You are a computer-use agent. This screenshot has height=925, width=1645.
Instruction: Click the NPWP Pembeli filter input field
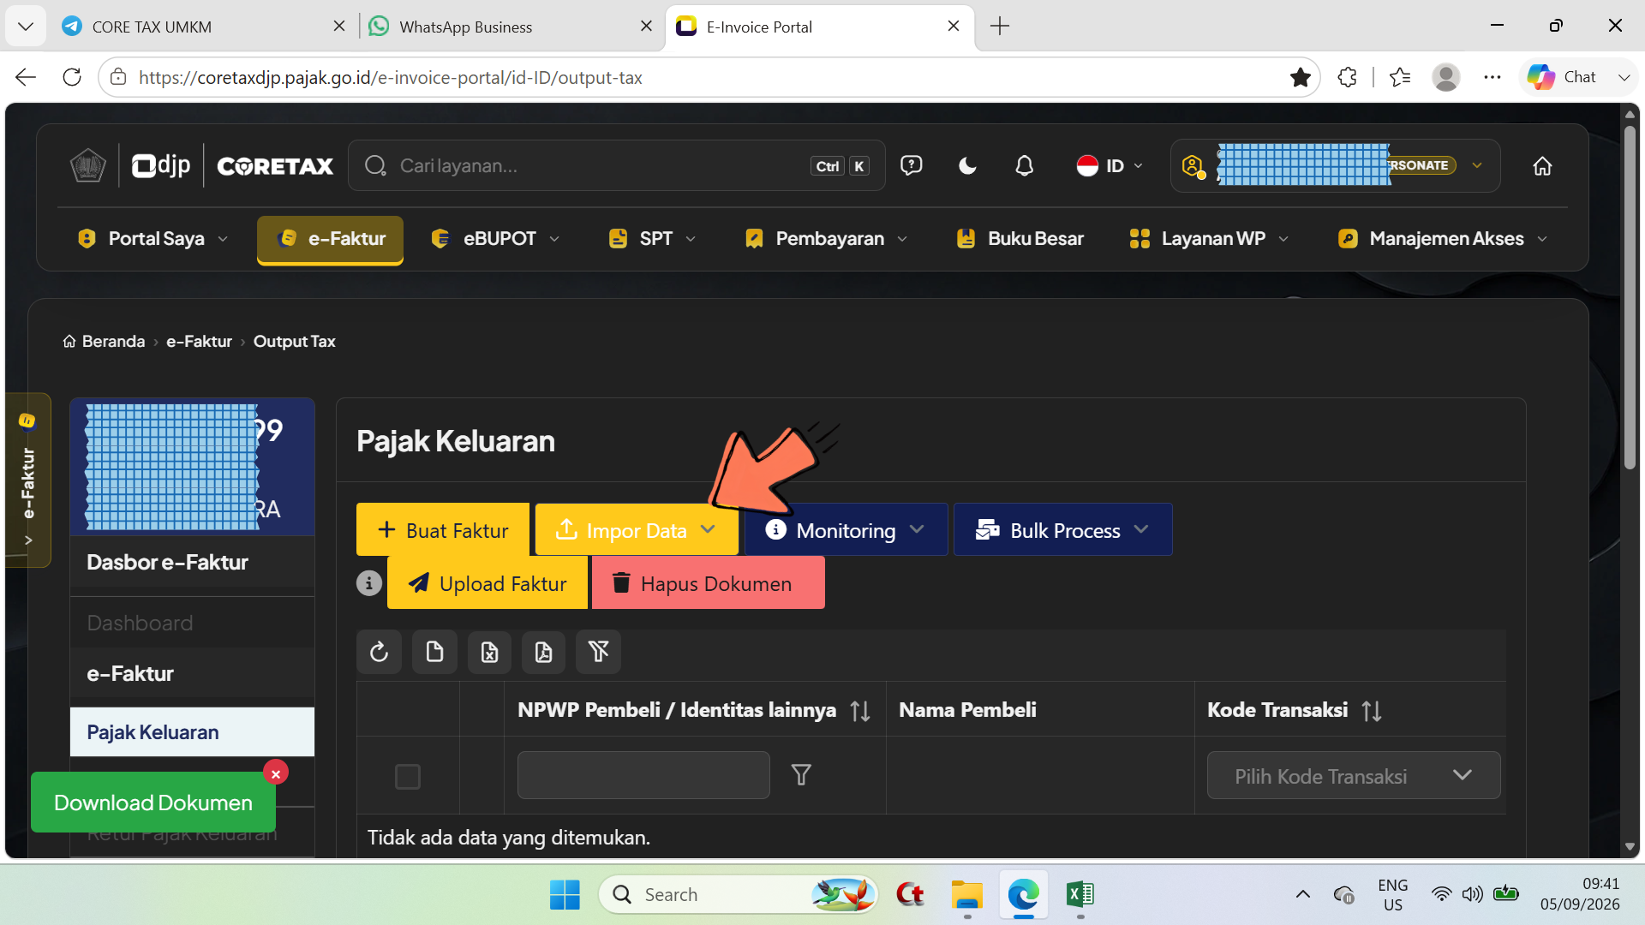tap(643, 775)
